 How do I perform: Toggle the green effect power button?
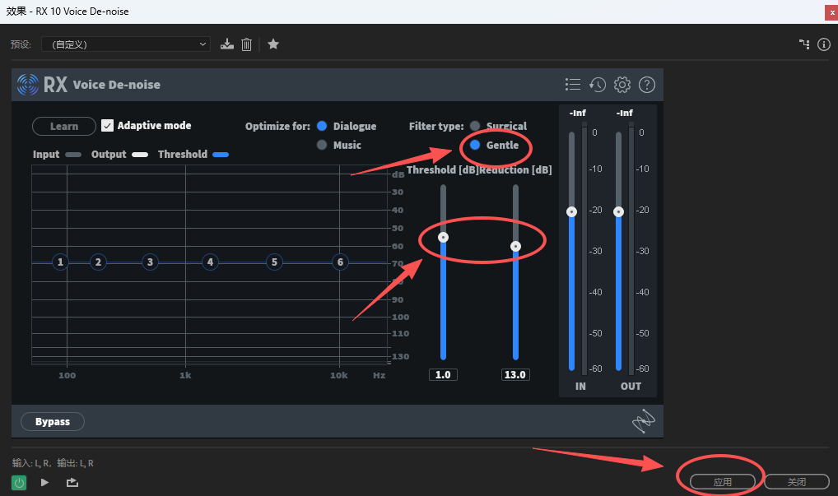[x=19, y=483]
